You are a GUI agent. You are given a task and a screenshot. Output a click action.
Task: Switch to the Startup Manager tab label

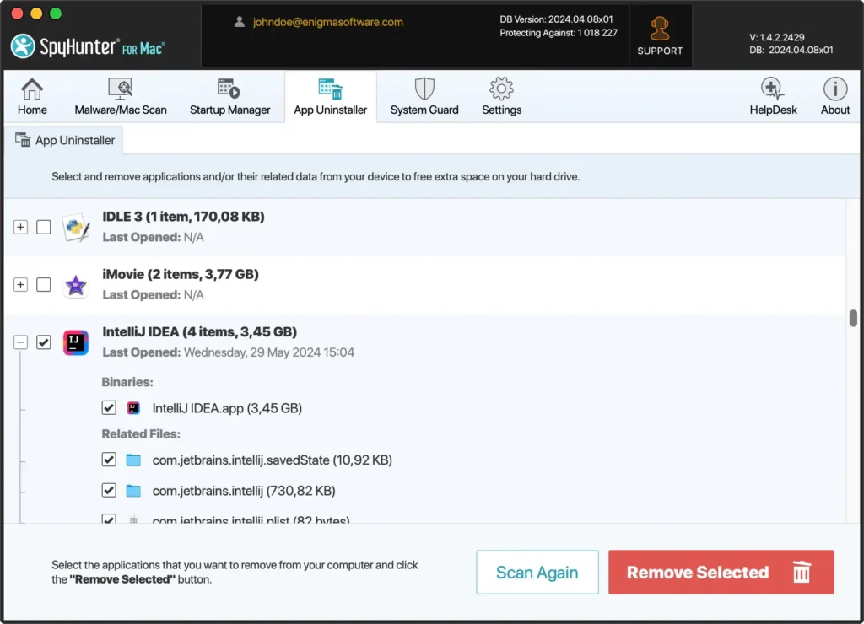click(229, 110)
